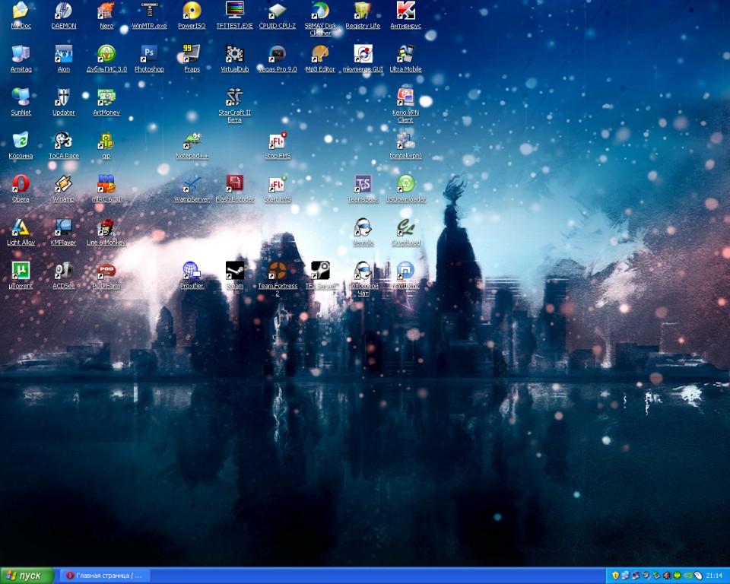Click the ACDSee shortcut
The height and width of the screenshot is (584, 730).
(64, 271)
